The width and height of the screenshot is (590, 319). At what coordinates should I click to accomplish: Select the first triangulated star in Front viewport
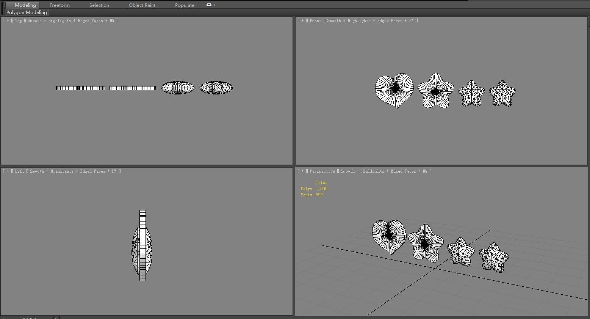point(471,93)
